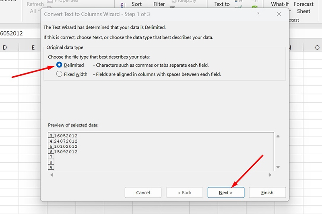322x214 pixels.
Task: Click the Filter button in ribbon
Action: click(x=159, y=4)
